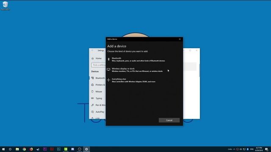Select Wireless display or dock option

click(x=144, y=70)
